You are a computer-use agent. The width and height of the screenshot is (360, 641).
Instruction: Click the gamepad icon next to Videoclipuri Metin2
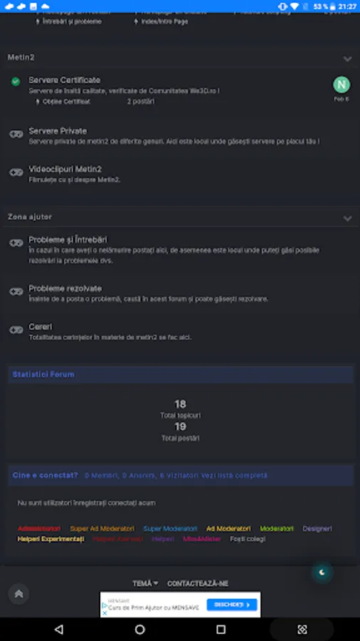click(x=16, y=172)
